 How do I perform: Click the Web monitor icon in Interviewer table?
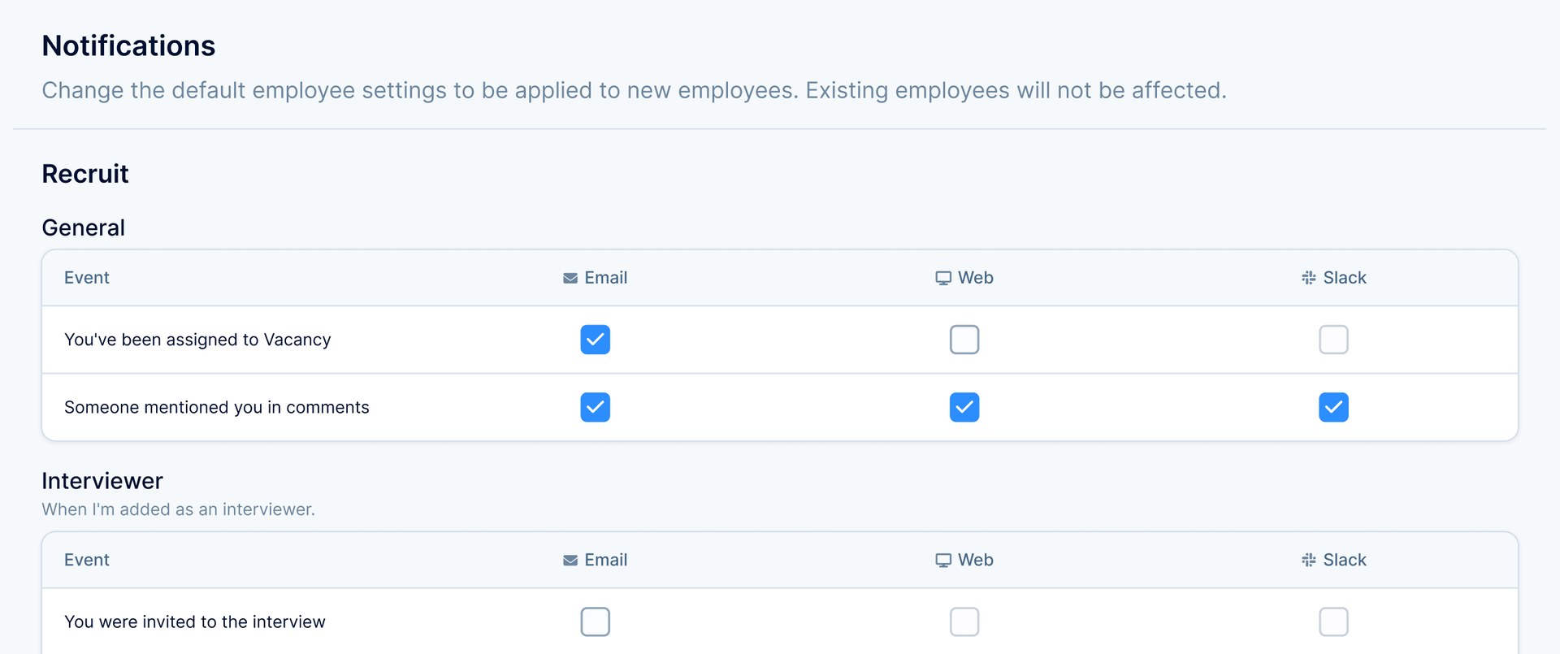[x=943, y=561]
